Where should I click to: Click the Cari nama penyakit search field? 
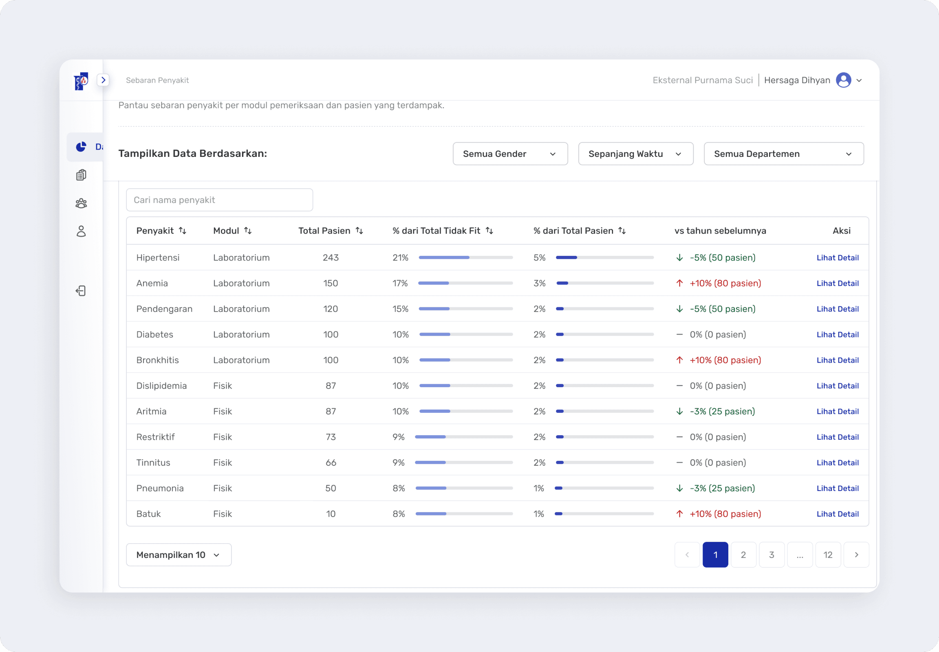(219, 200)
